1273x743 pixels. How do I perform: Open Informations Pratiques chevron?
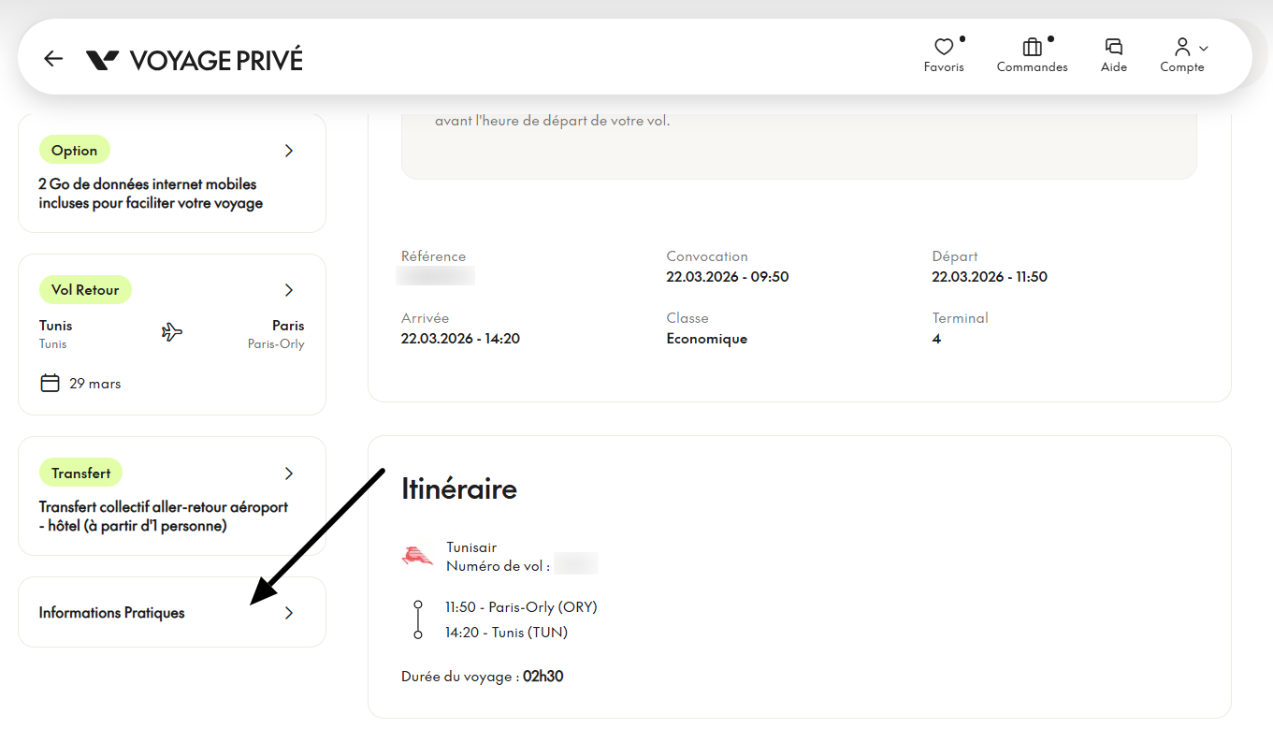pos(289,613)
